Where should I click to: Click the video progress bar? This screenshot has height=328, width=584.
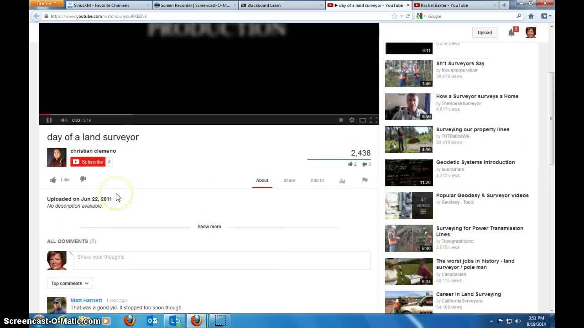click(x=209, y=114)
